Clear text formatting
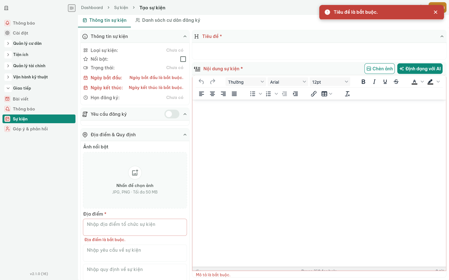 [347, 94]
